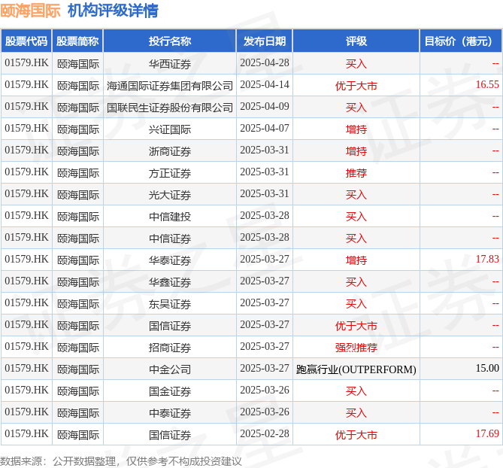This screenshot has width=503, height=468.
Task: Click 增持 rating in 浙商证券 row
Action: 356,151
